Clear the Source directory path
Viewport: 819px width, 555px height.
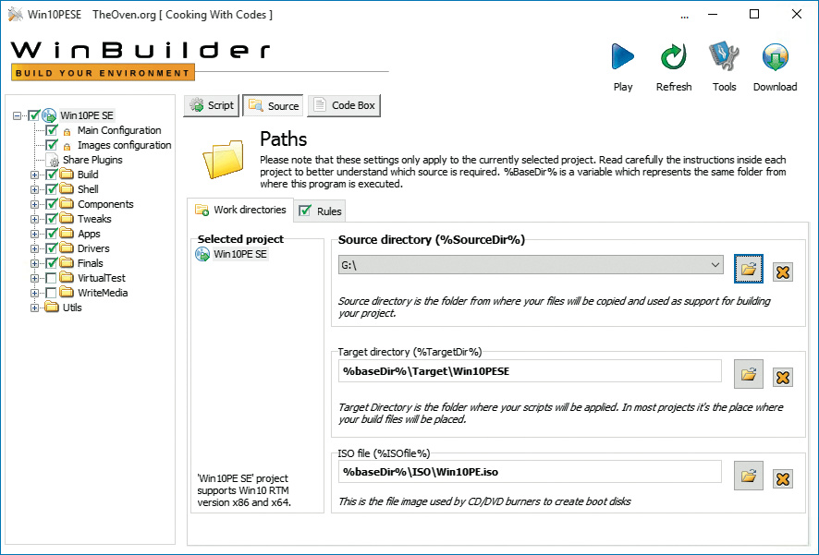(x=782, y=271)
